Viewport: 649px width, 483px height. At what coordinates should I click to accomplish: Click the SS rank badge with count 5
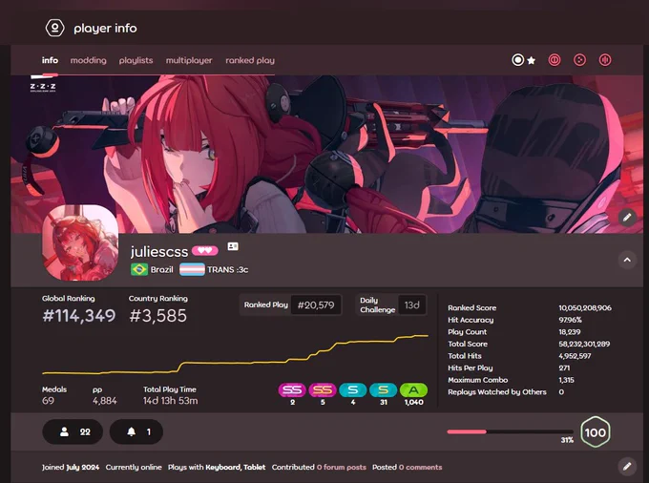pos(323,389)
